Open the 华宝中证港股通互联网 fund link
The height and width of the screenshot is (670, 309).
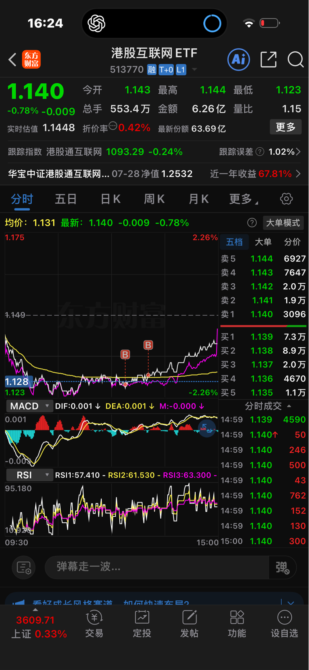(59, 174)
